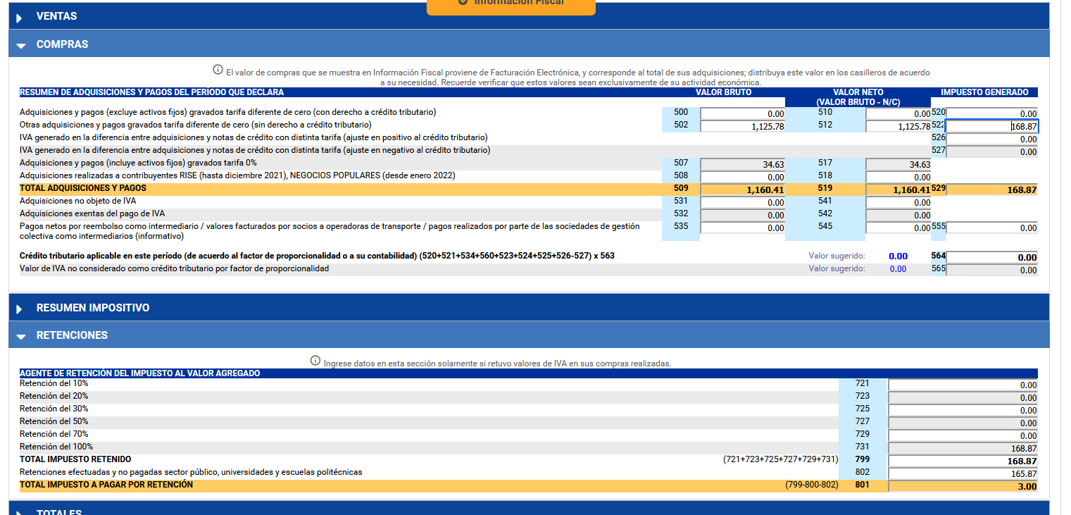This screenshot has width=1071, height=515.
Task: Edit field 802 retenciones no pagadas
Action: (963, 473)
